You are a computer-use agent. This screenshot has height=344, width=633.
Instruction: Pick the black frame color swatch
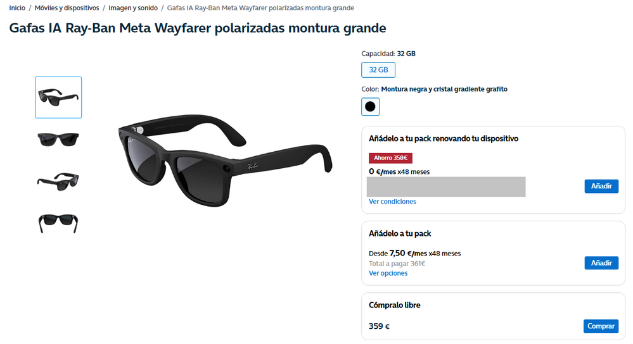[370, 107]
